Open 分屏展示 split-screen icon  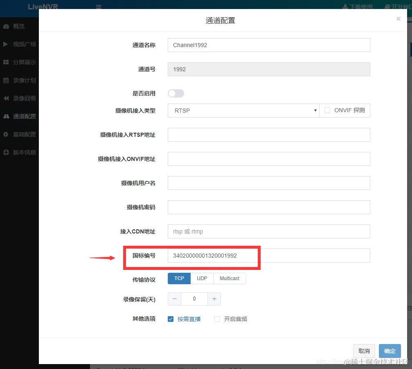tap(6, 62)
